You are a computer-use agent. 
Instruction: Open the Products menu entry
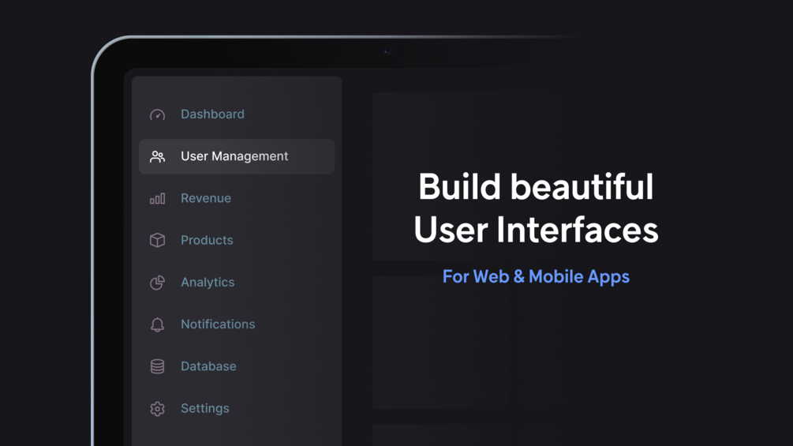pyautogui.click(x=237, y=240)
